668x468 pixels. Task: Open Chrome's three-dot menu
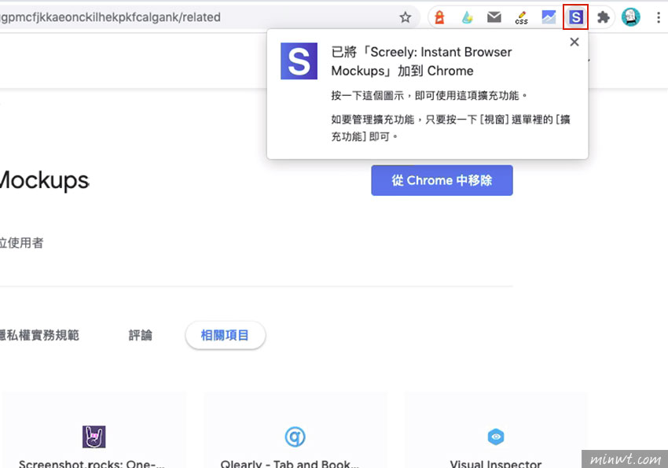659,17
